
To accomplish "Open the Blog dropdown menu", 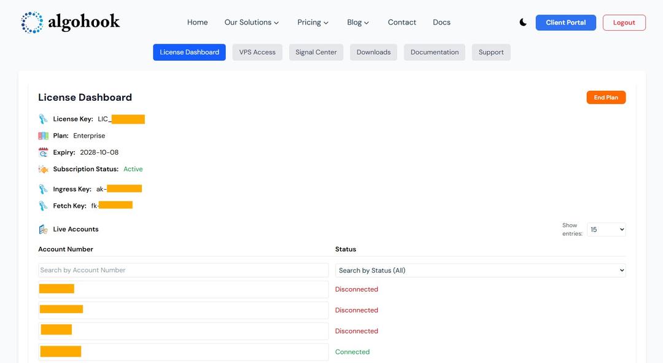I will [358, 22].
